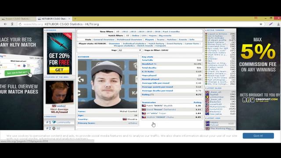Select the 'Big events' match filter
This screenshot has width=281, height=158.
point(165,36)
